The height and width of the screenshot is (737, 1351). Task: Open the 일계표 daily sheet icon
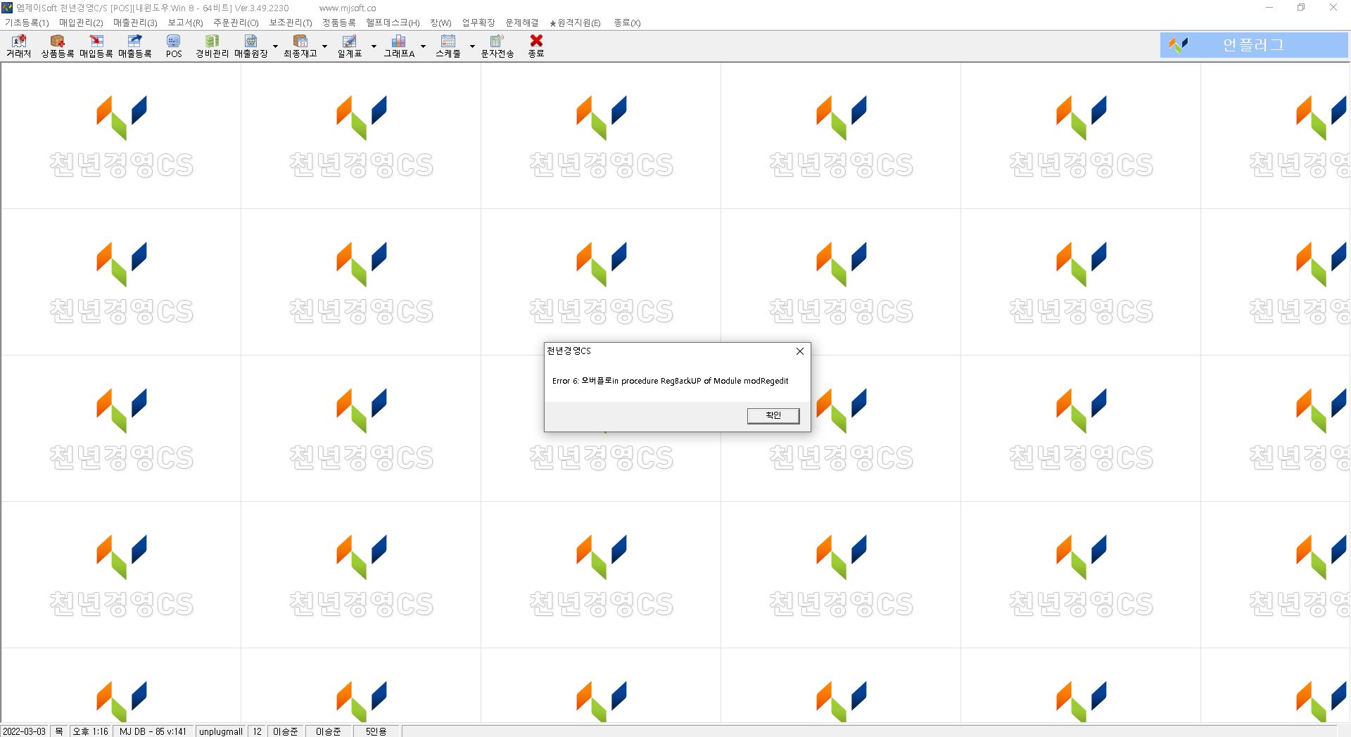[x=350, y=46]
